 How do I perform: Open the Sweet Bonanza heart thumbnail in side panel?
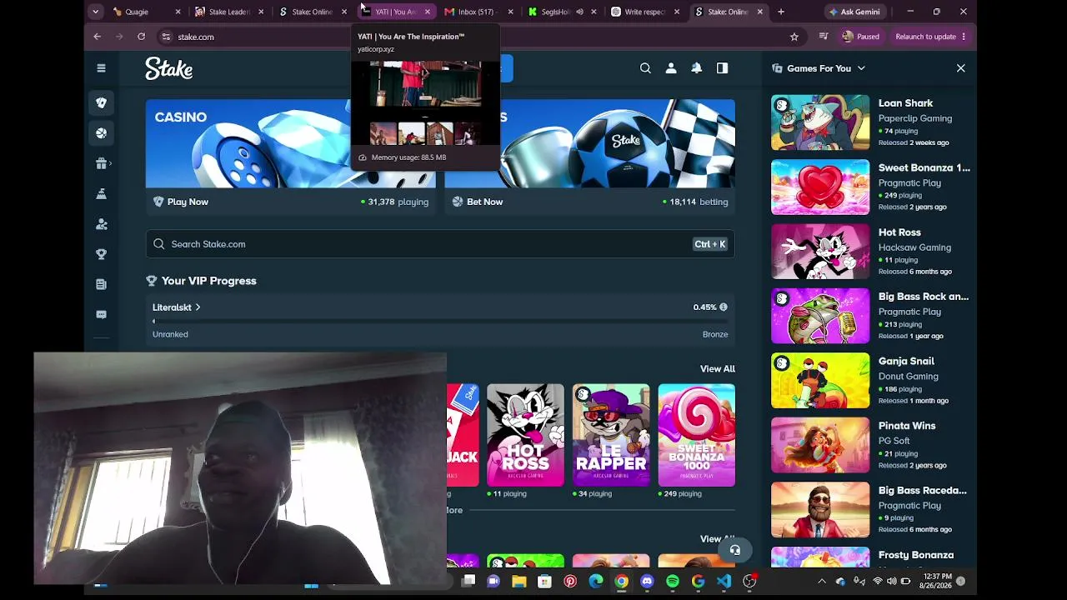click(820, 187)
